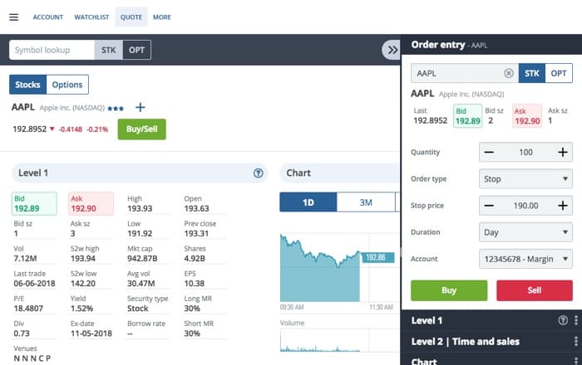Click the Symbol lookup field
This screenshot has width=582, height=365.
[52, 50]
